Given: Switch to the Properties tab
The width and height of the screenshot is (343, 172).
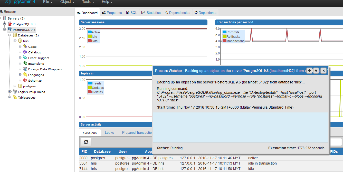Looking at the screenshot, I should pos(112,13).
